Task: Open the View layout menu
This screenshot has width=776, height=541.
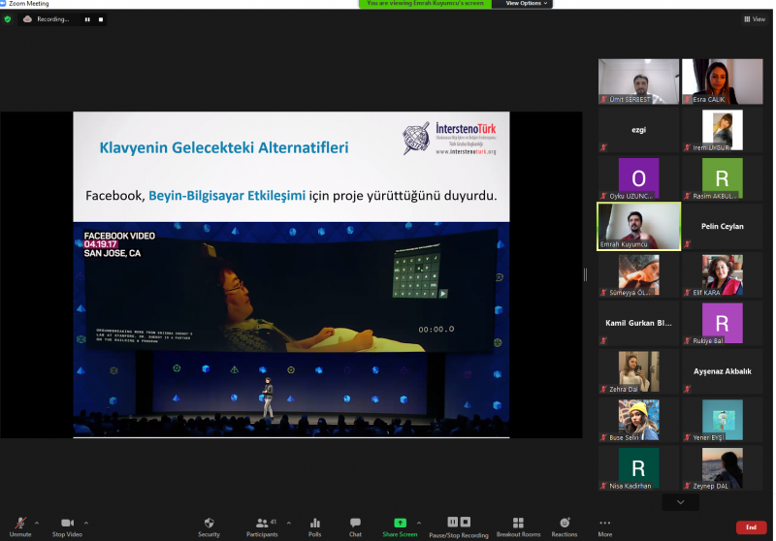Action: click(755, 19)
